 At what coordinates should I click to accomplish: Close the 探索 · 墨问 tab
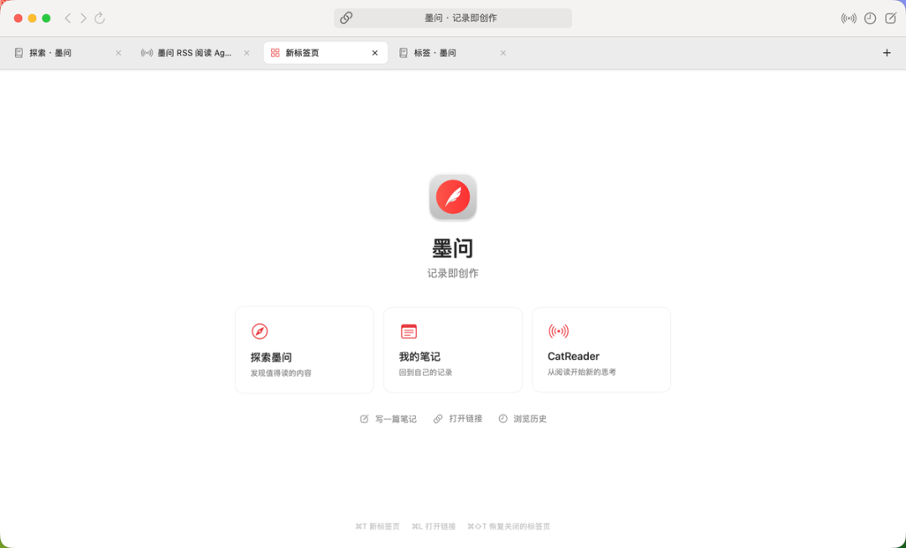click(118, 53)
